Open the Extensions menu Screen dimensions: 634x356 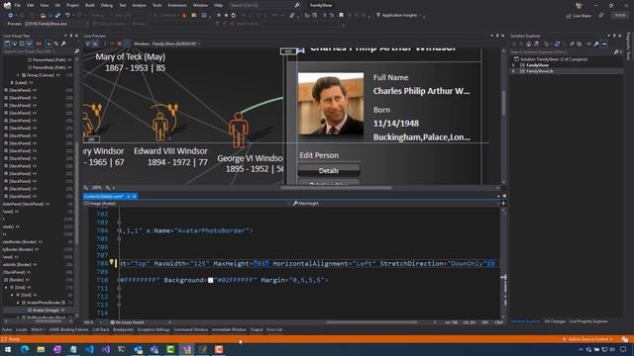tap(177, 5)
